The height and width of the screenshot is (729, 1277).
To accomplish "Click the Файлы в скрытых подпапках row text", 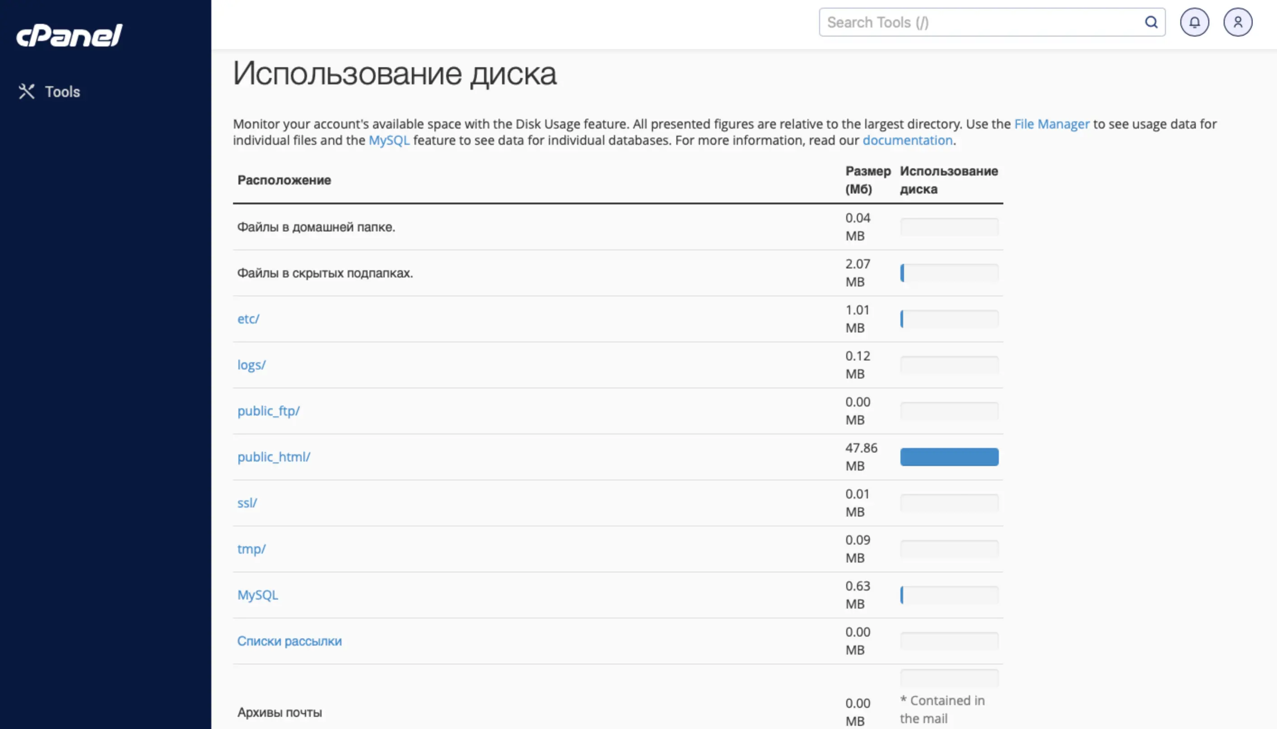I will click(325, 273).
